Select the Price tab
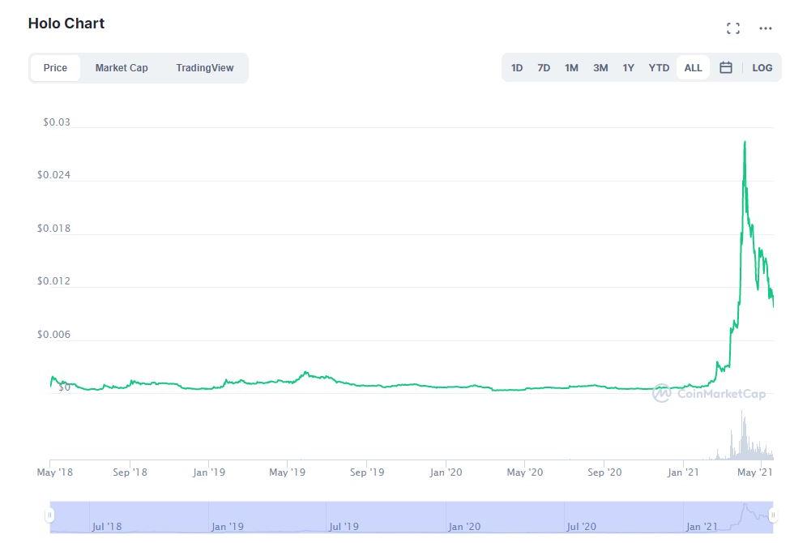 coord(55,67)
